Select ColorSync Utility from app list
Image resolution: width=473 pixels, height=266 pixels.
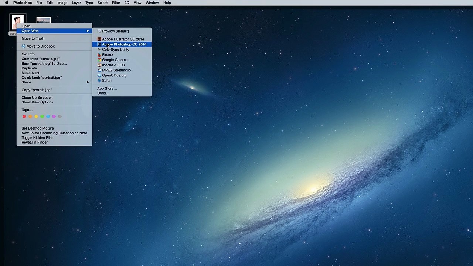tap(115, 50)
